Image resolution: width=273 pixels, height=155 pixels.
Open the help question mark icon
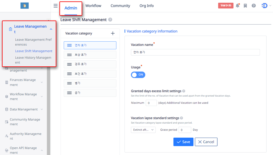tap(254, 6)
